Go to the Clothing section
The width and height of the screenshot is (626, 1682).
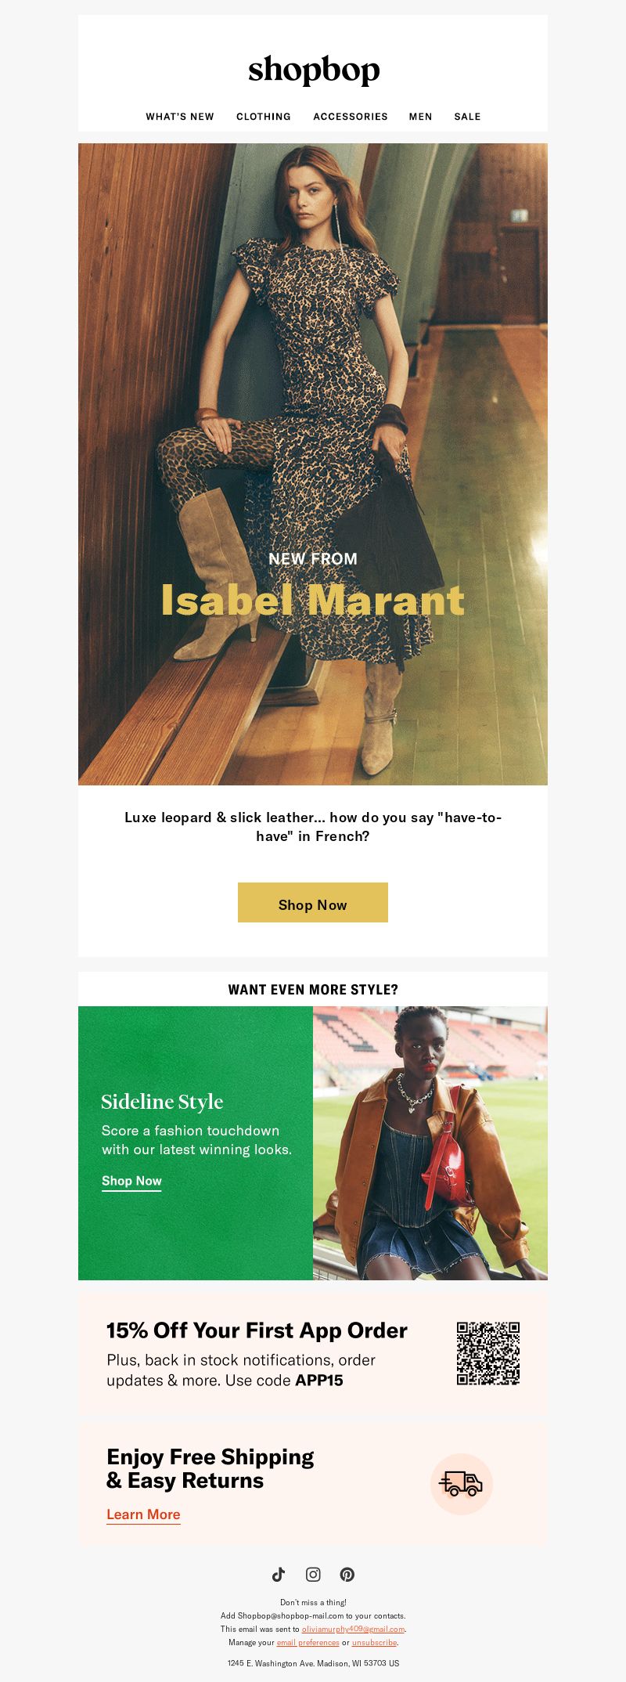click(264, 117)
